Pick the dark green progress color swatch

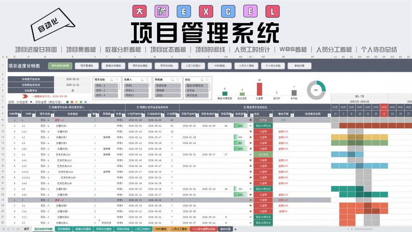[x=68, y=102]
